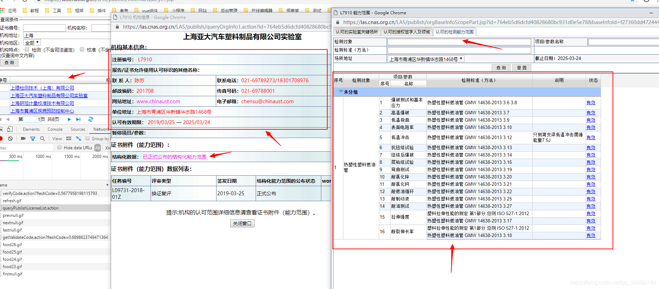Switch to the Console tab in DevTools
The width and height of the screenshot is (659, 289).
pyautogui.click(x=55, y=129)
